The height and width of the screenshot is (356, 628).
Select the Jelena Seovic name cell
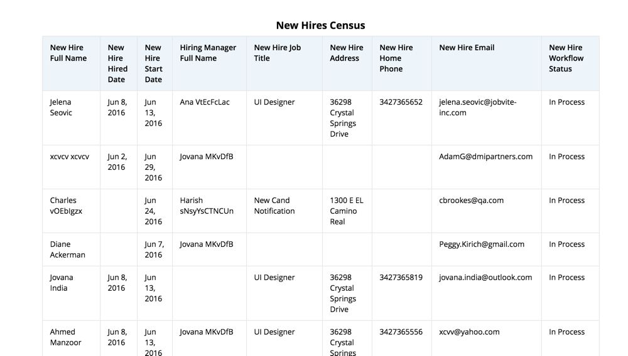point(61,107)
